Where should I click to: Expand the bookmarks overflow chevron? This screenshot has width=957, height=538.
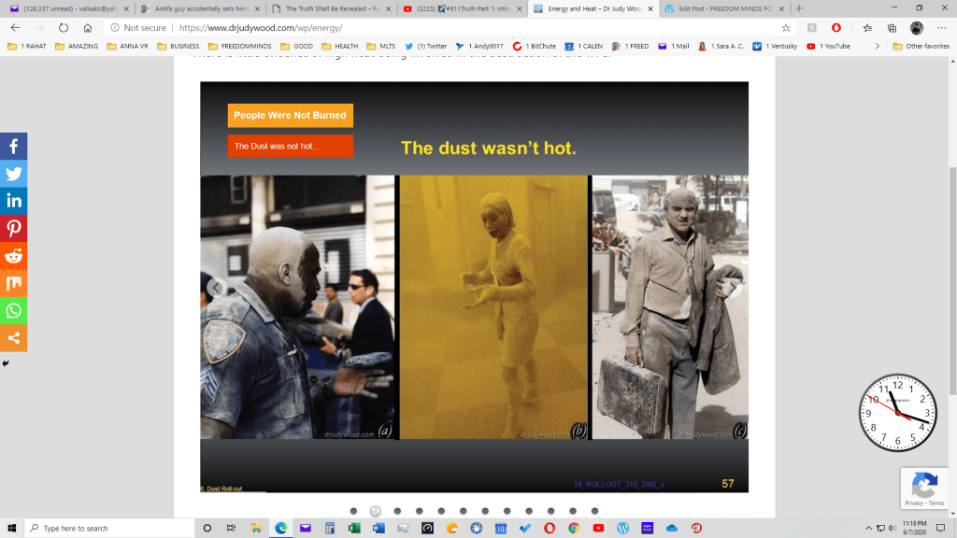point(877,46)
